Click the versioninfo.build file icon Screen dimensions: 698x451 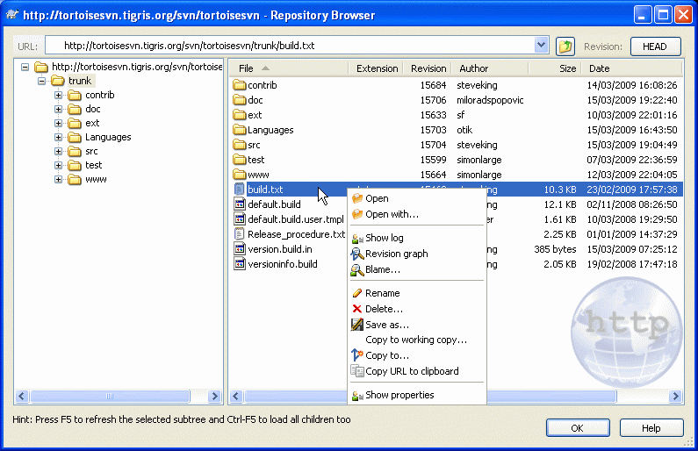tap(240, 264)
